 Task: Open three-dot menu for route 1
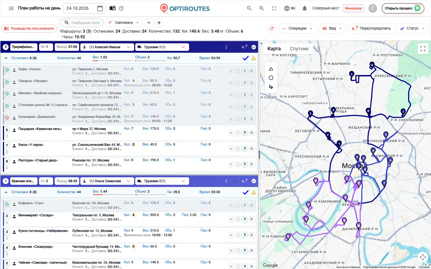(226, 181)
